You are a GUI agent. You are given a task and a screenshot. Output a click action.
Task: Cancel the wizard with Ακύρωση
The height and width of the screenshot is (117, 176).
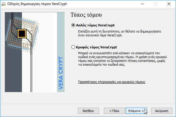click(162, 111)
